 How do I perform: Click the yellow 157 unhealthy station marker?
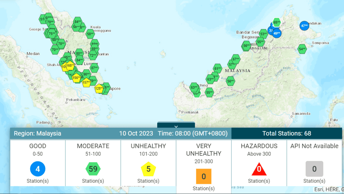86,82
